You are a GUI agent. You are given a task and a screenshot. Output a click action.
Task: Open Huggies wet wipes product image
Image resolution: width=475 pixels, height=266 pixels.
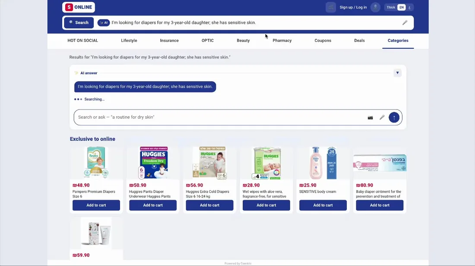pyautogui.click(x=266, y=163)
